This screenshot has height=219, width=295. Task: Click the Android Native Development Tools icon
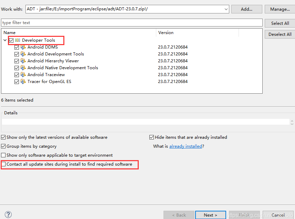coord(23,68)
